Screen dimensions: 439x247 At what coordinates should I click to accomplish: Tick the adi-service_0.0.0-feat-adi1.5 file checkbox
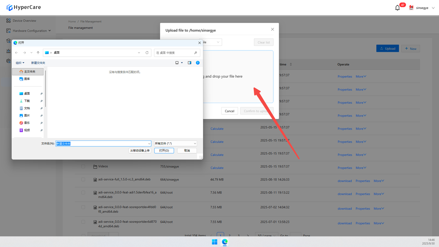coord(83,192)
